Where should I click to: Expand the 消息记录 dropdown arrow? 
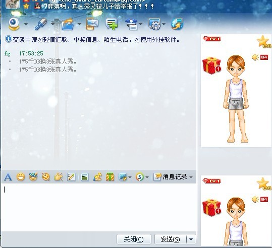(191, 177)
